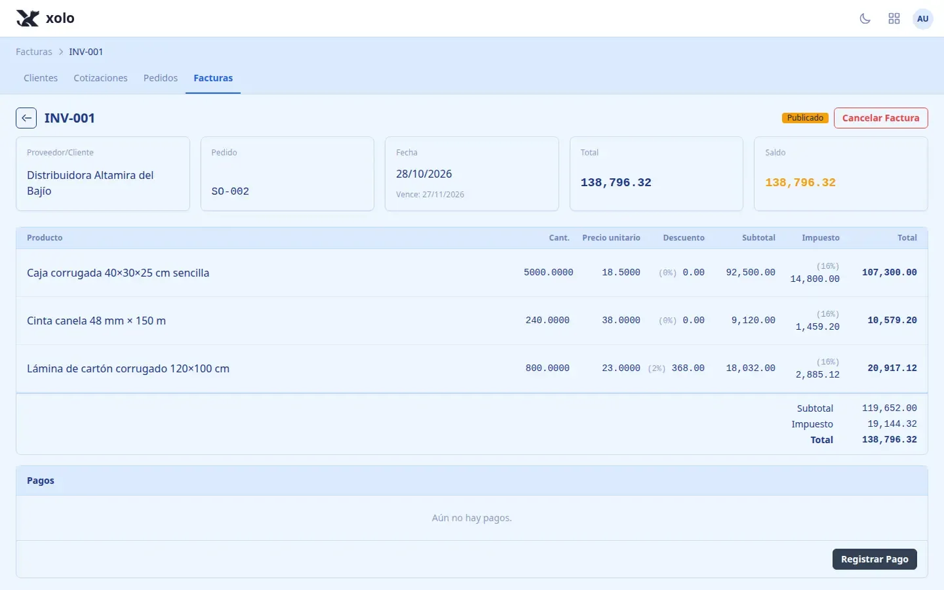Click the INV-001 page heading
This screenshot has height=590, width=944.
point(69,118)
